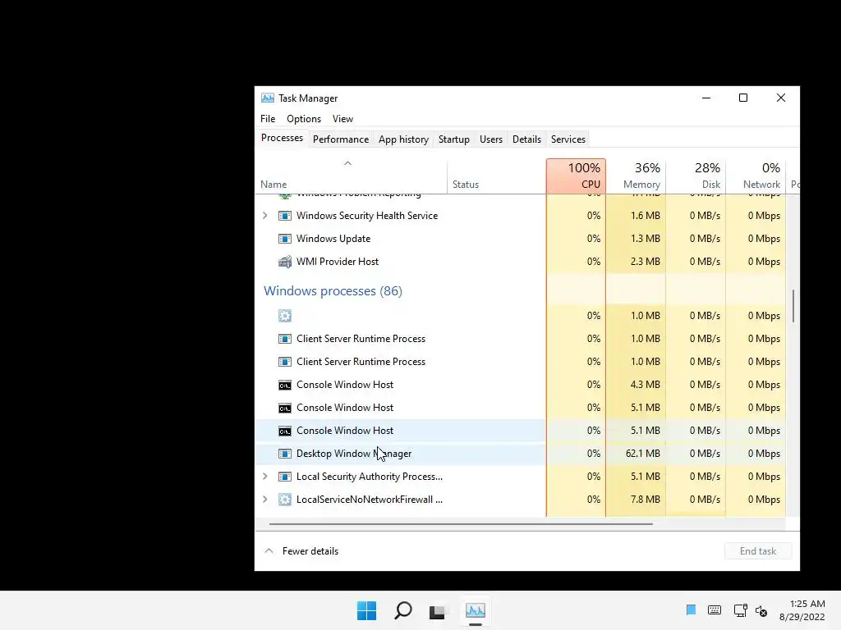Select the Windows processes (86) group header

pyautogui.click(x=333, y=291)
